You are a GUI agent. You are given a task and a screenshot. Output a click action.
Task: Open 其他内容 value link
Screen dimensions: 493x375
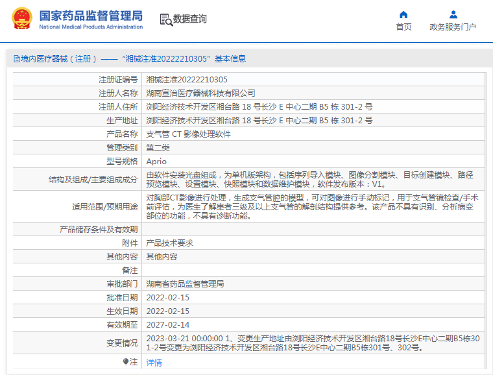[162, 257]
